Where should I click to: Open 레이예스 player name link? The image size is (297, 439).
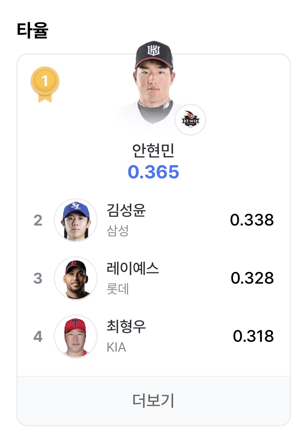click(x=133, y=268)
